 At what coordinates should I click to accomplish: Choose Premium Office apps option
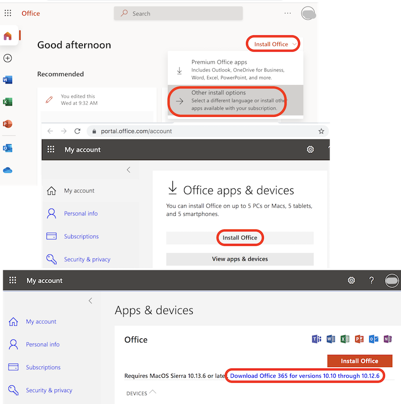pos(236,70)
